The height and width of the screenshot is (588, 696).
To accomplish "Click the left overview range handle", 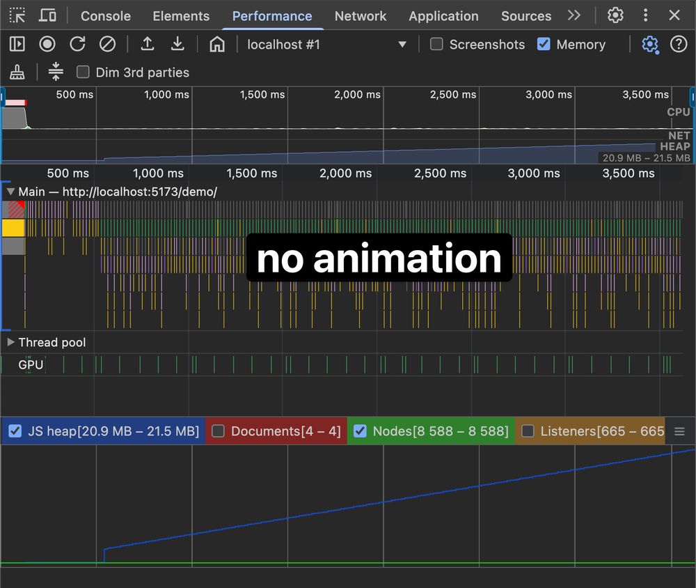I will (x=3, y=98).
